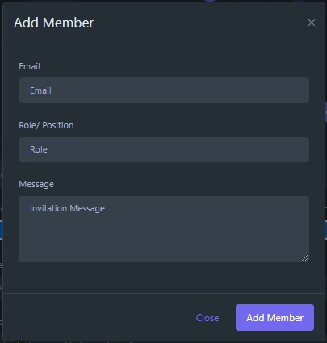Cancel adding a member via Close
This screenshot has height=343, width=327.
point(208,318)
